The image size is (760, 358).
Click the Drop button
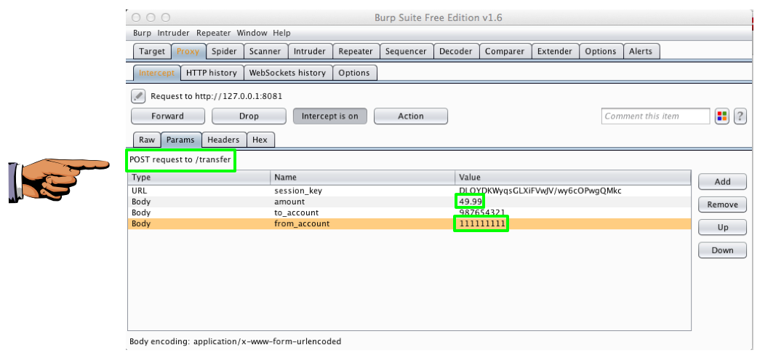pos(249,116)
